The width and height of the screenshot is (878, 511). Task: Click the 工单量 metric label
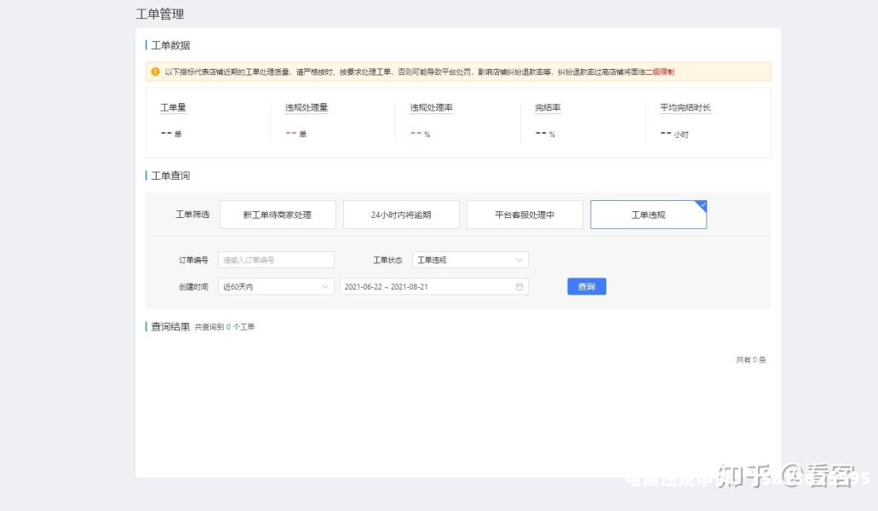[x=173, y=108]
